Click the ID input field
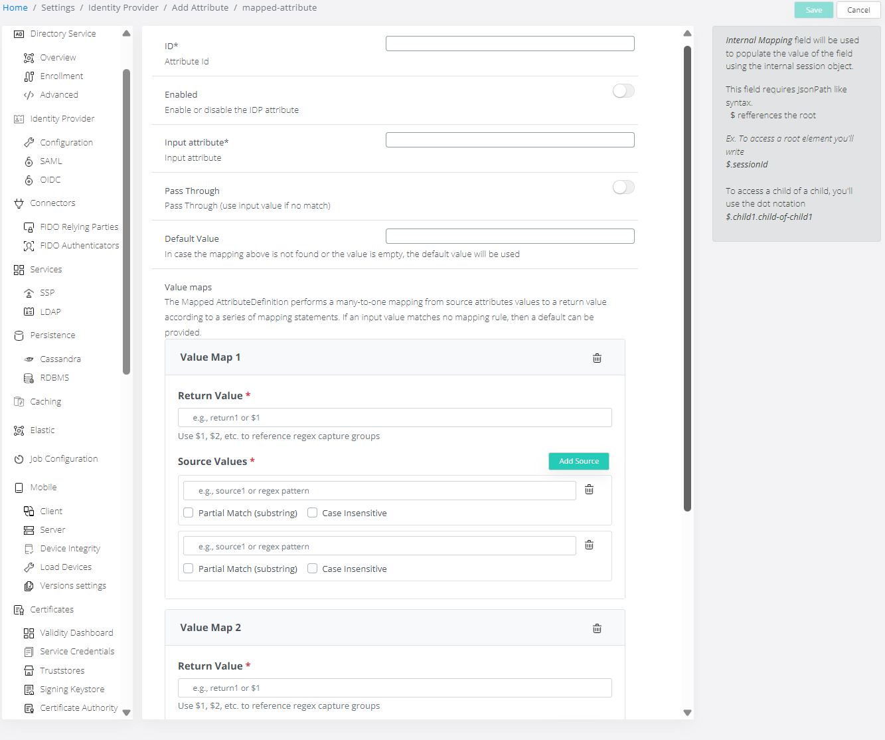The height and width of the screenshot is (740, 885). tap(510, 44)
